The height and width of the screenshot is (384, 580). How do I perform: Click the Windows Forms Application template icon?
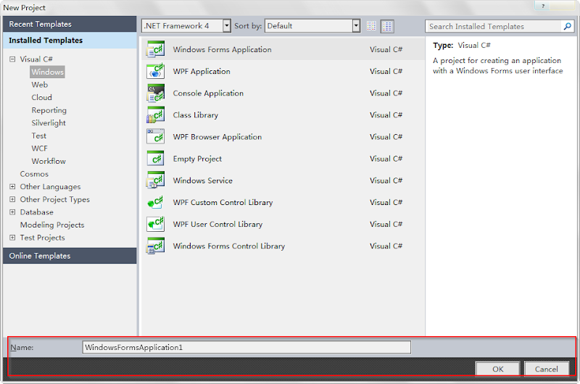click(155, 49)
